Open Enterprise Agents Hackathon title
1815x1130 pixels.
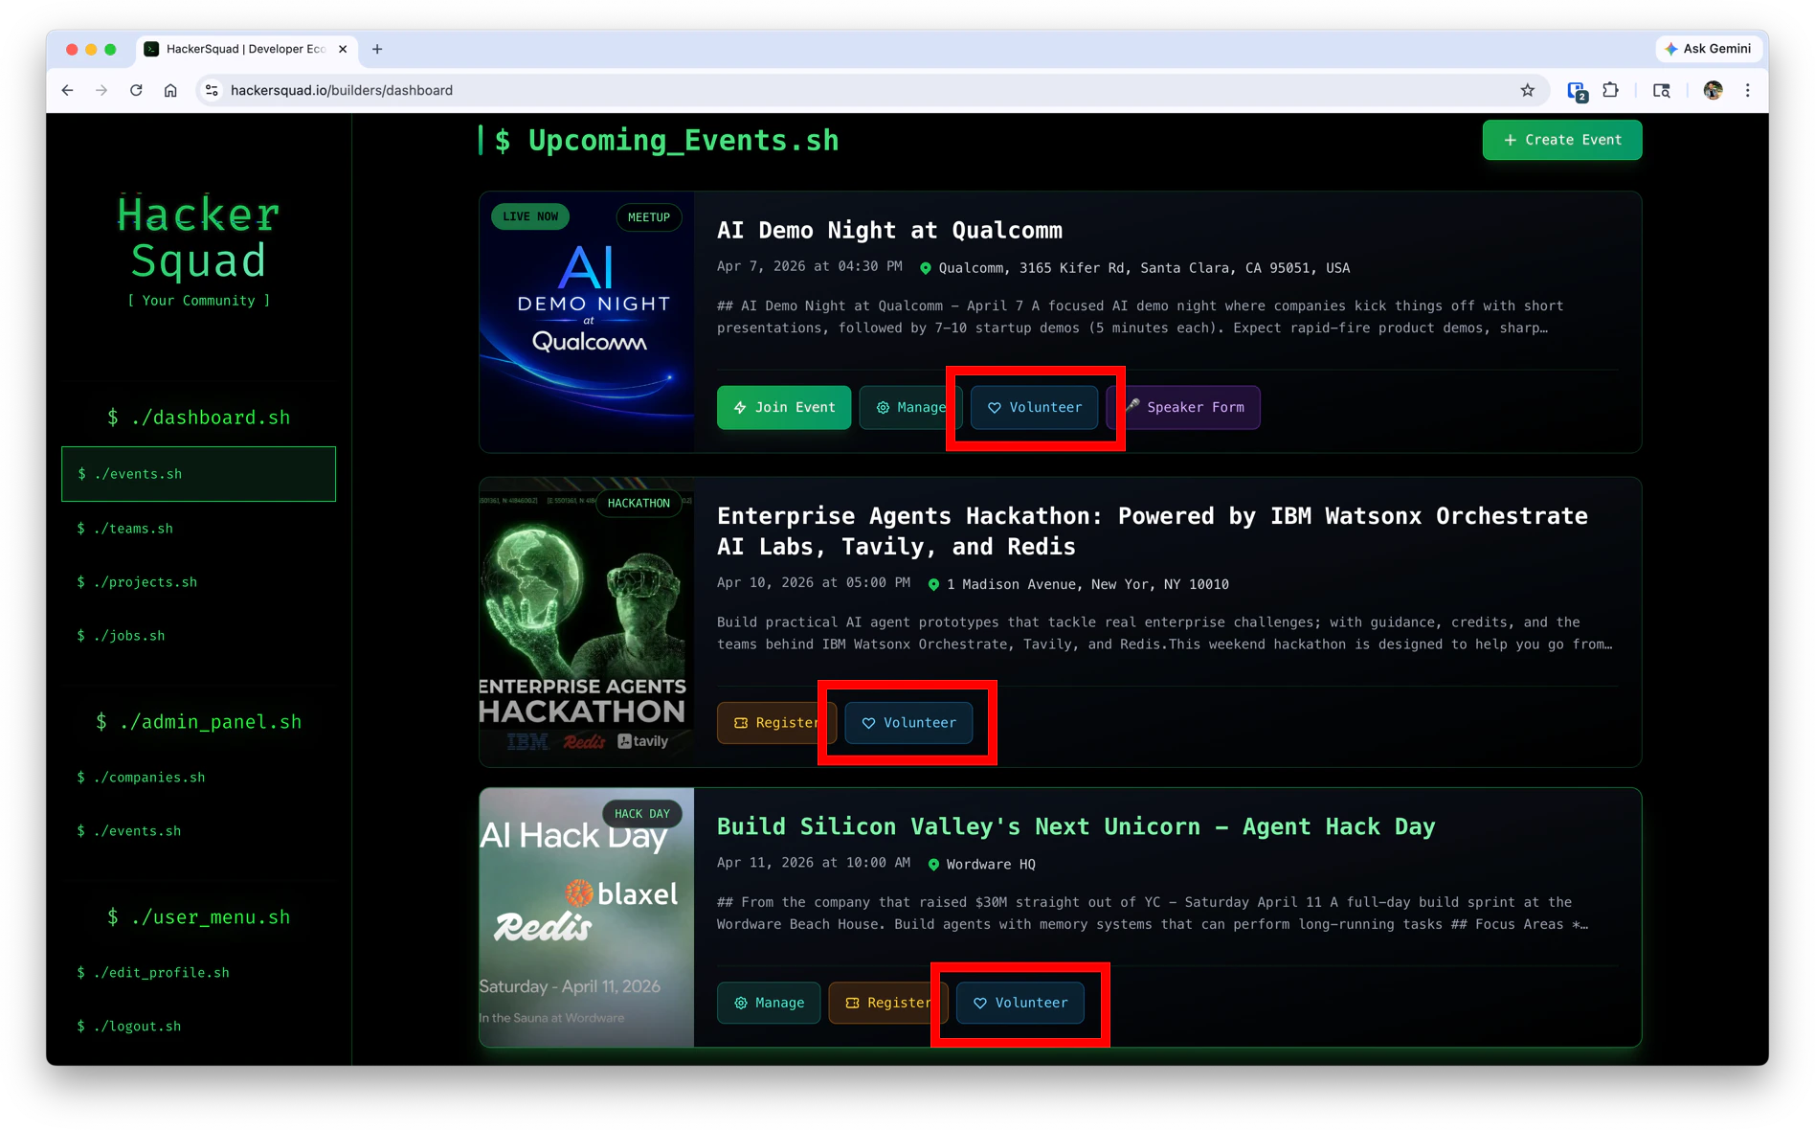click(x=1153, y=531)
